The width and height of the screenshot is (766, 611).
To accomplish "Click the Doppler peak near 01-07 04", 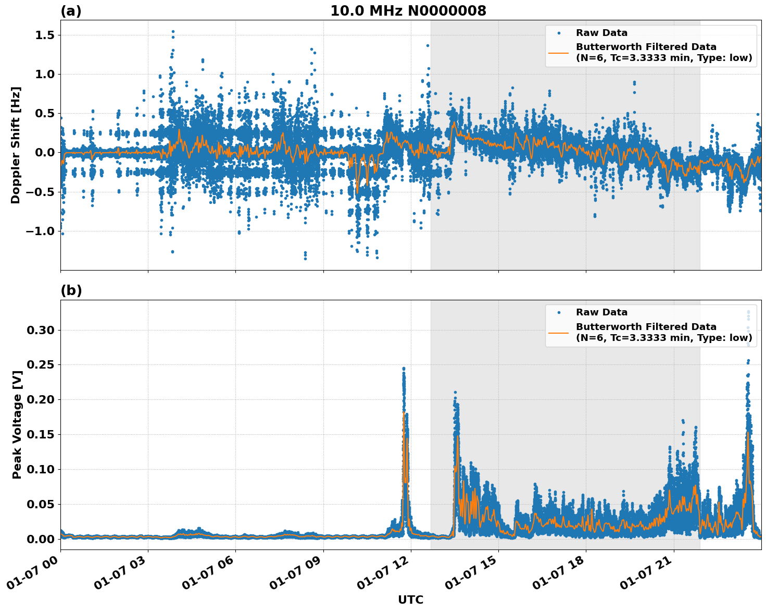I will coord(172,32).
